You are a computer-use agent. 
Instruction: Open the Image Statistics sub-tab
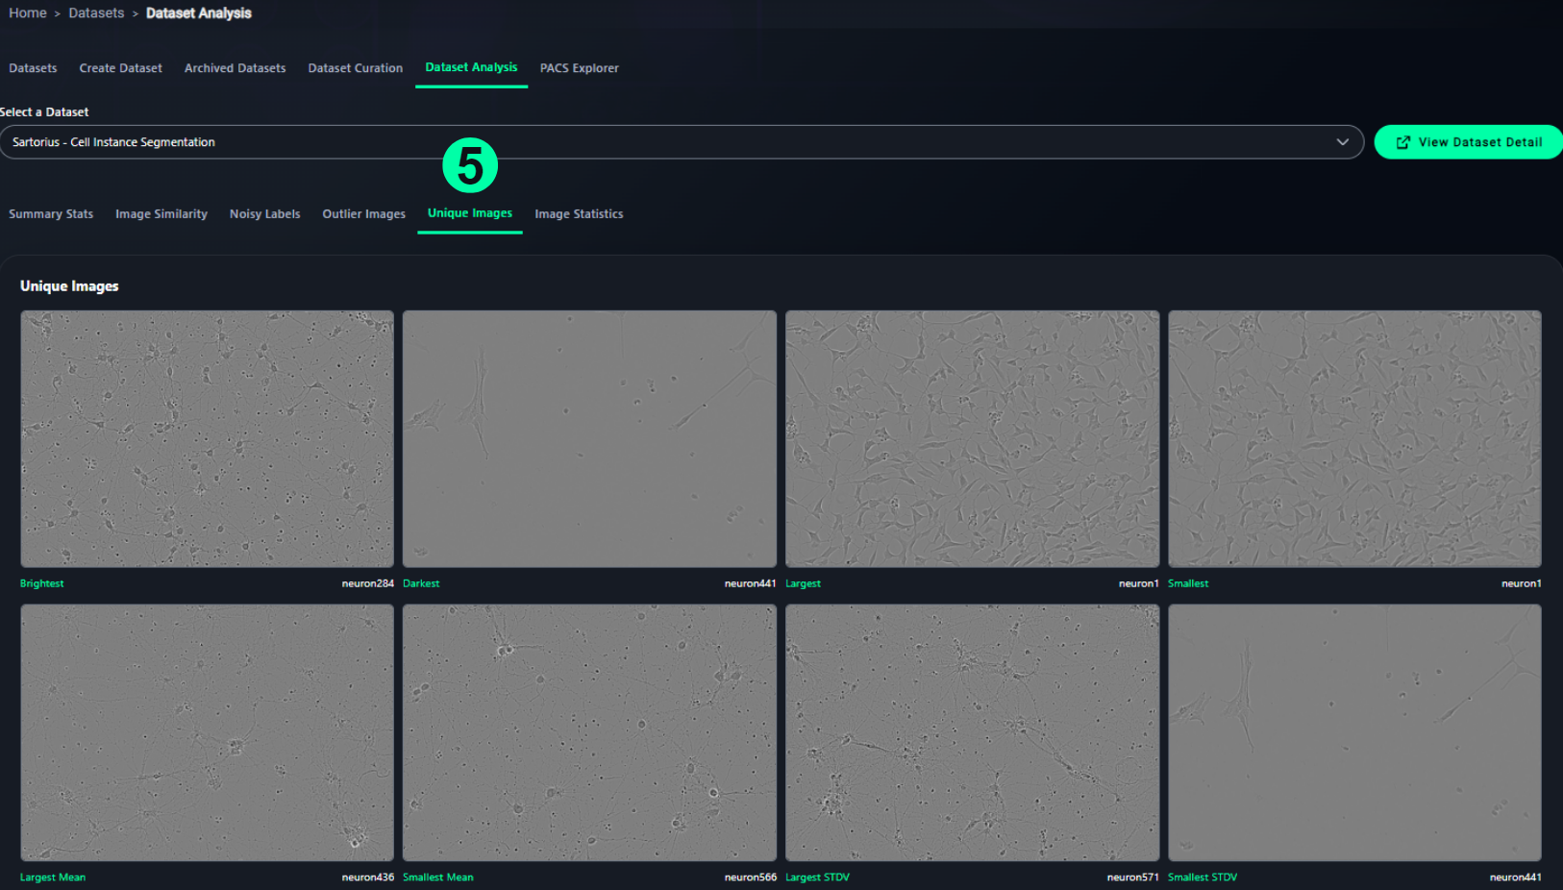click(x=579, y=214)
